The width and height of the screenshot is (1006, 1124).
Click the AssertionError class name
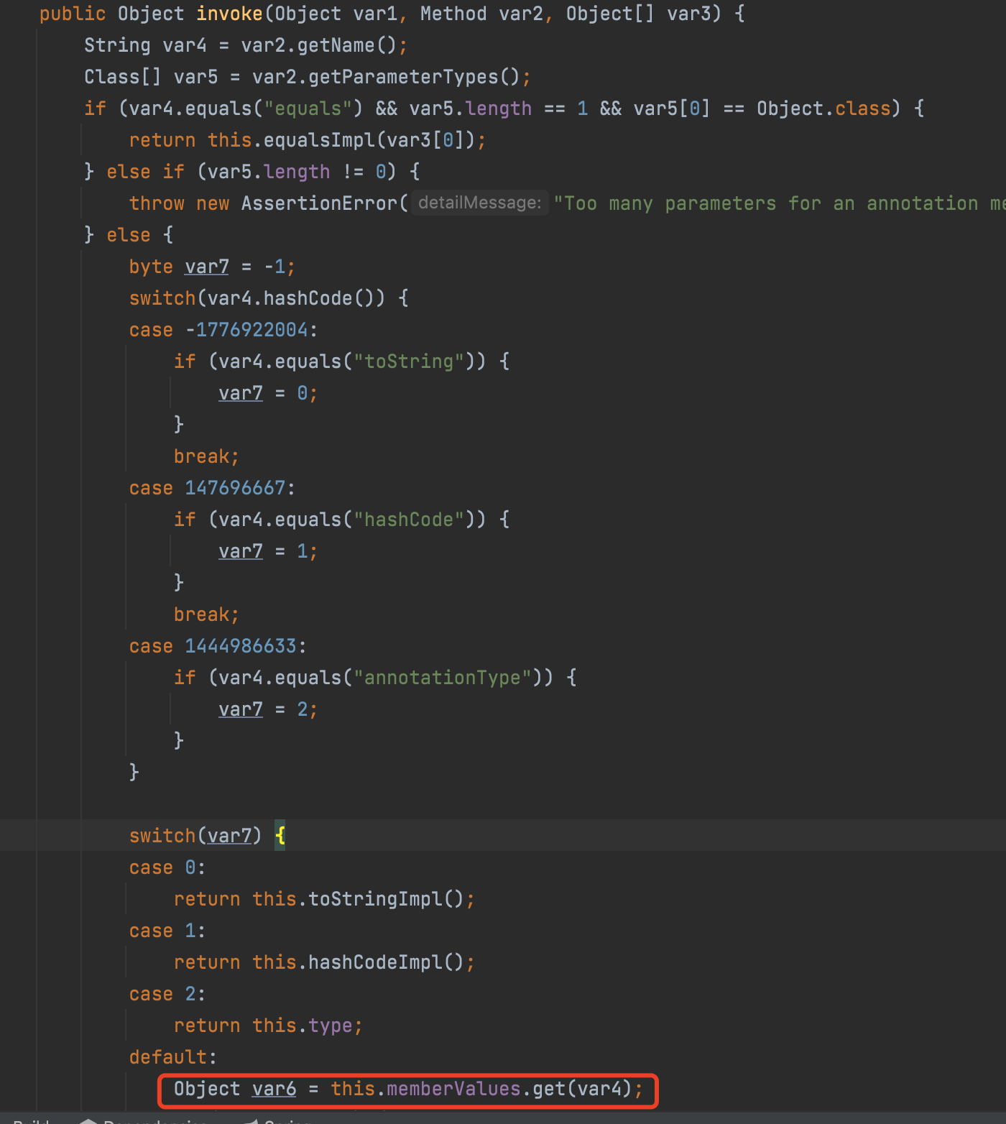click(x=319, y=203)
